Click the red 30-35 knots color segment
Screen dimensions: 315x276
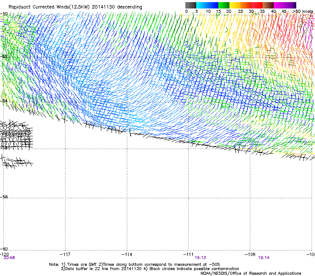tap(257, 5)
